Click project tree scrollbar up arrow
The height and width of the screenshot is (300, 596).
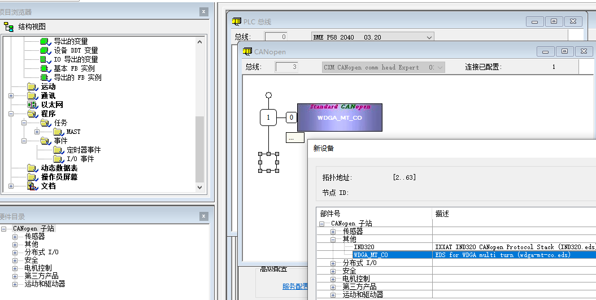(x=200, y=42)
